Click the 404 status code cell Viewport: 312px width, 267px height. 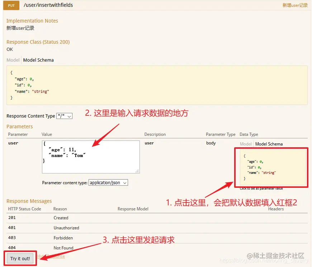click(x=12, y=248)
